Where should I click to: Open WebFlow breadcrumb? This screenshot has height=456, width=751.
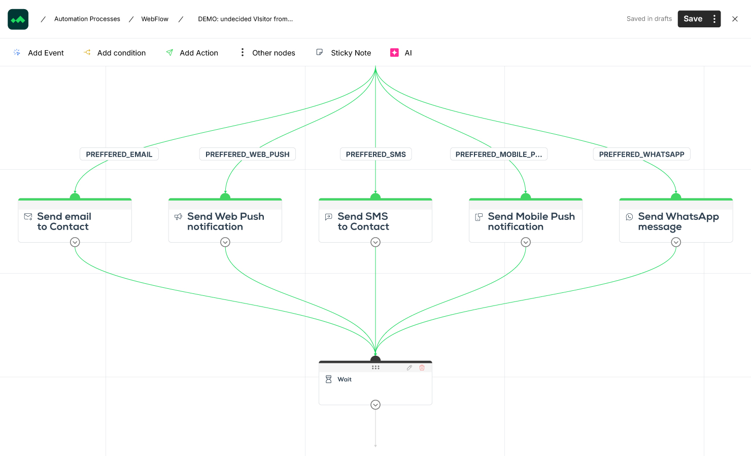click(155, 19)
